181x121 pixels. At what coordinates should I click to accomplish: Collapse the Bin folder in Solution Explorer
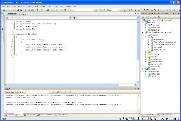pyautogui.click(x=145, y=37)
